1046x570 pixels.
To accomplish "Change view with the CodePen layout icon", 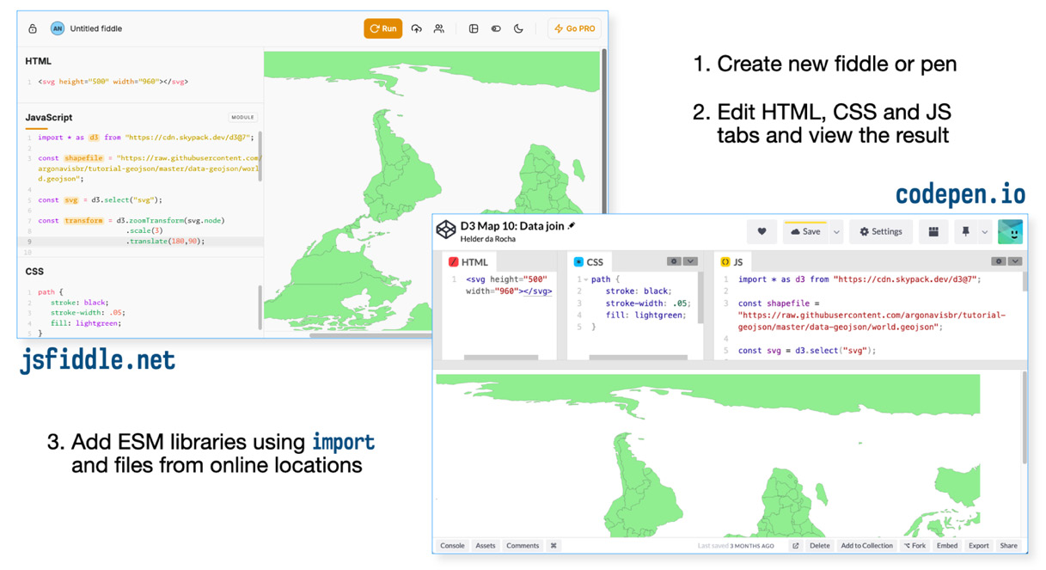I will click(933, 231).
